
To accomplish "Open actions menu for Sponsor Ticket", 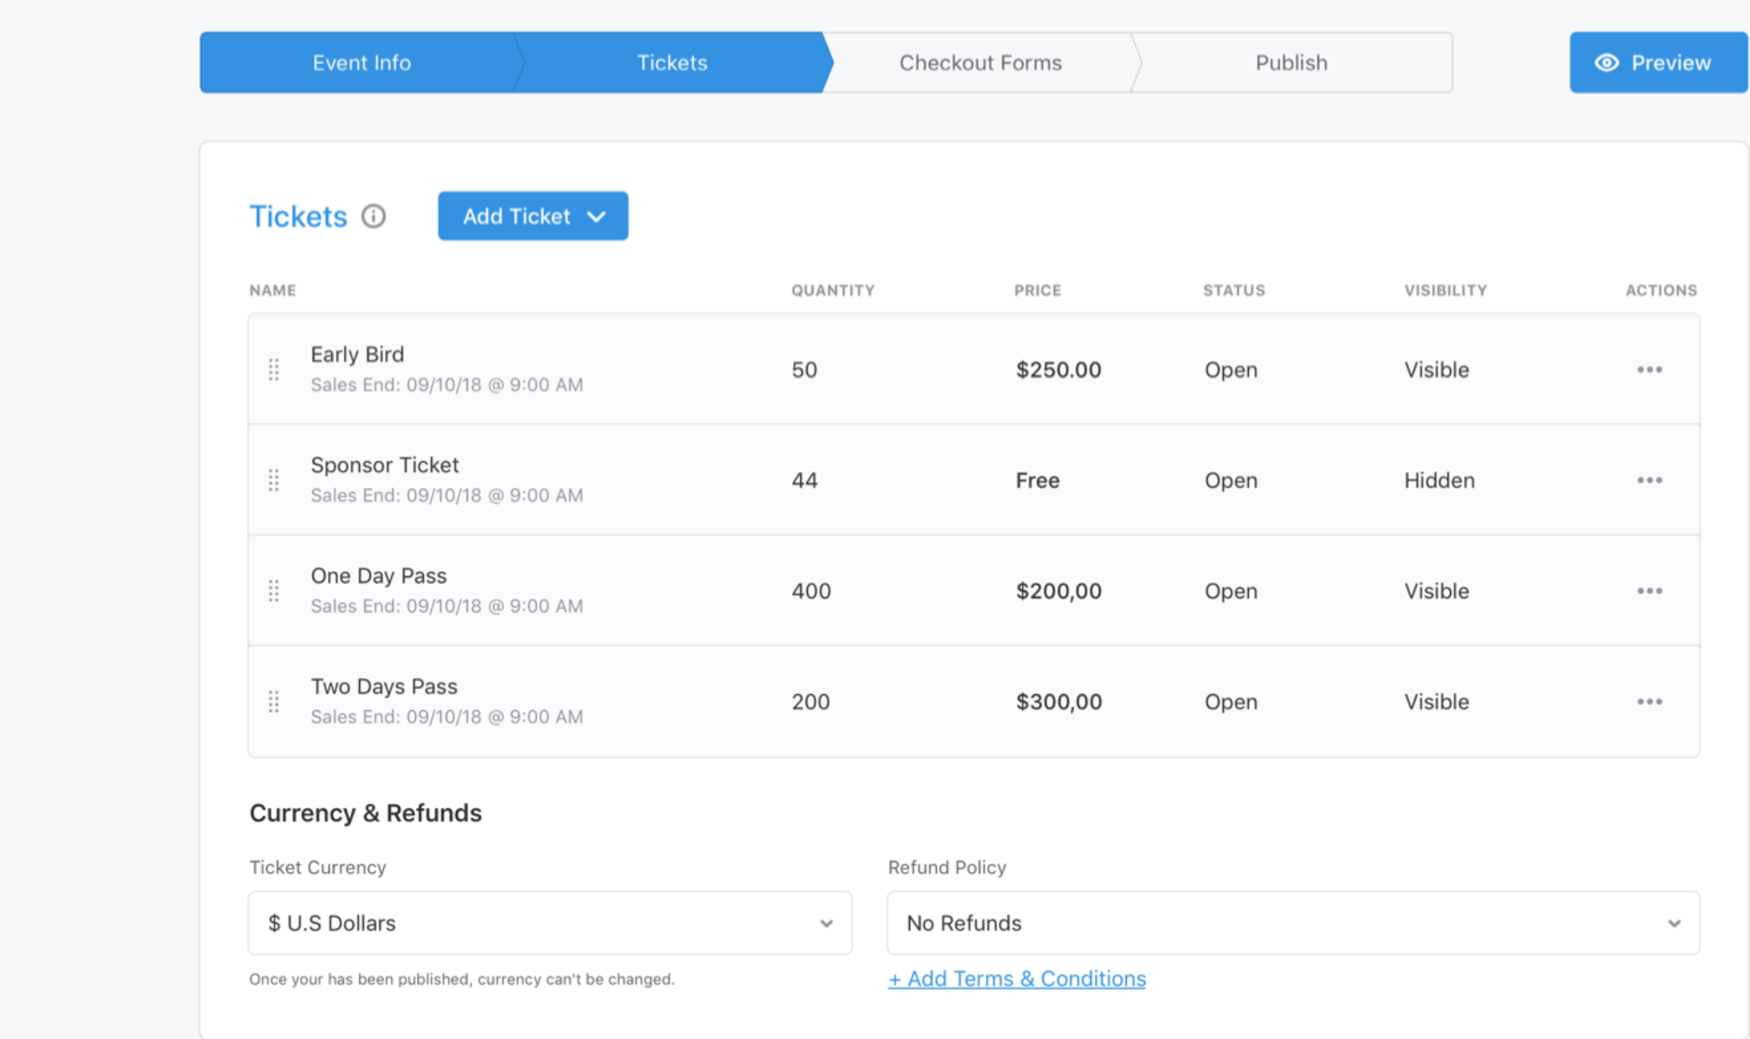I will (1649, 481).
